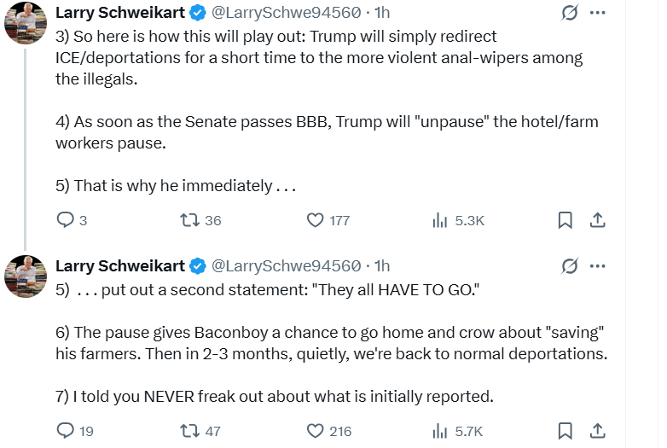667x448 pixels.
Task: Reply to the first tweet with 3 replies
Action: tap(66, 220)
